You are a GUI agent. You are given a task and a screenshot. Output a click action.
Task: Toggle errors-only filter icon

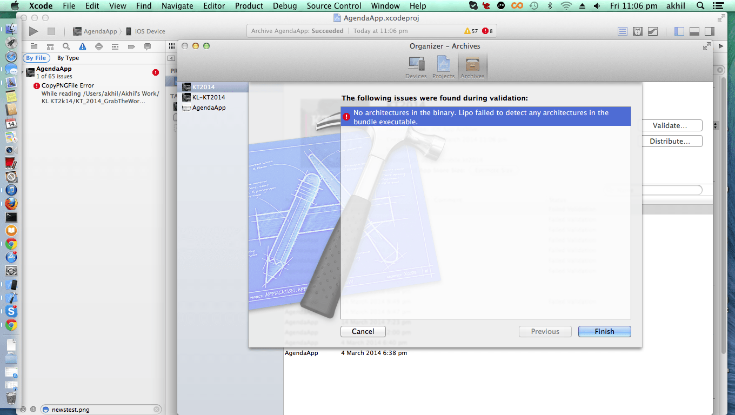coord(32,410)
